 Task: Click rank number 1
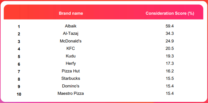19,27
